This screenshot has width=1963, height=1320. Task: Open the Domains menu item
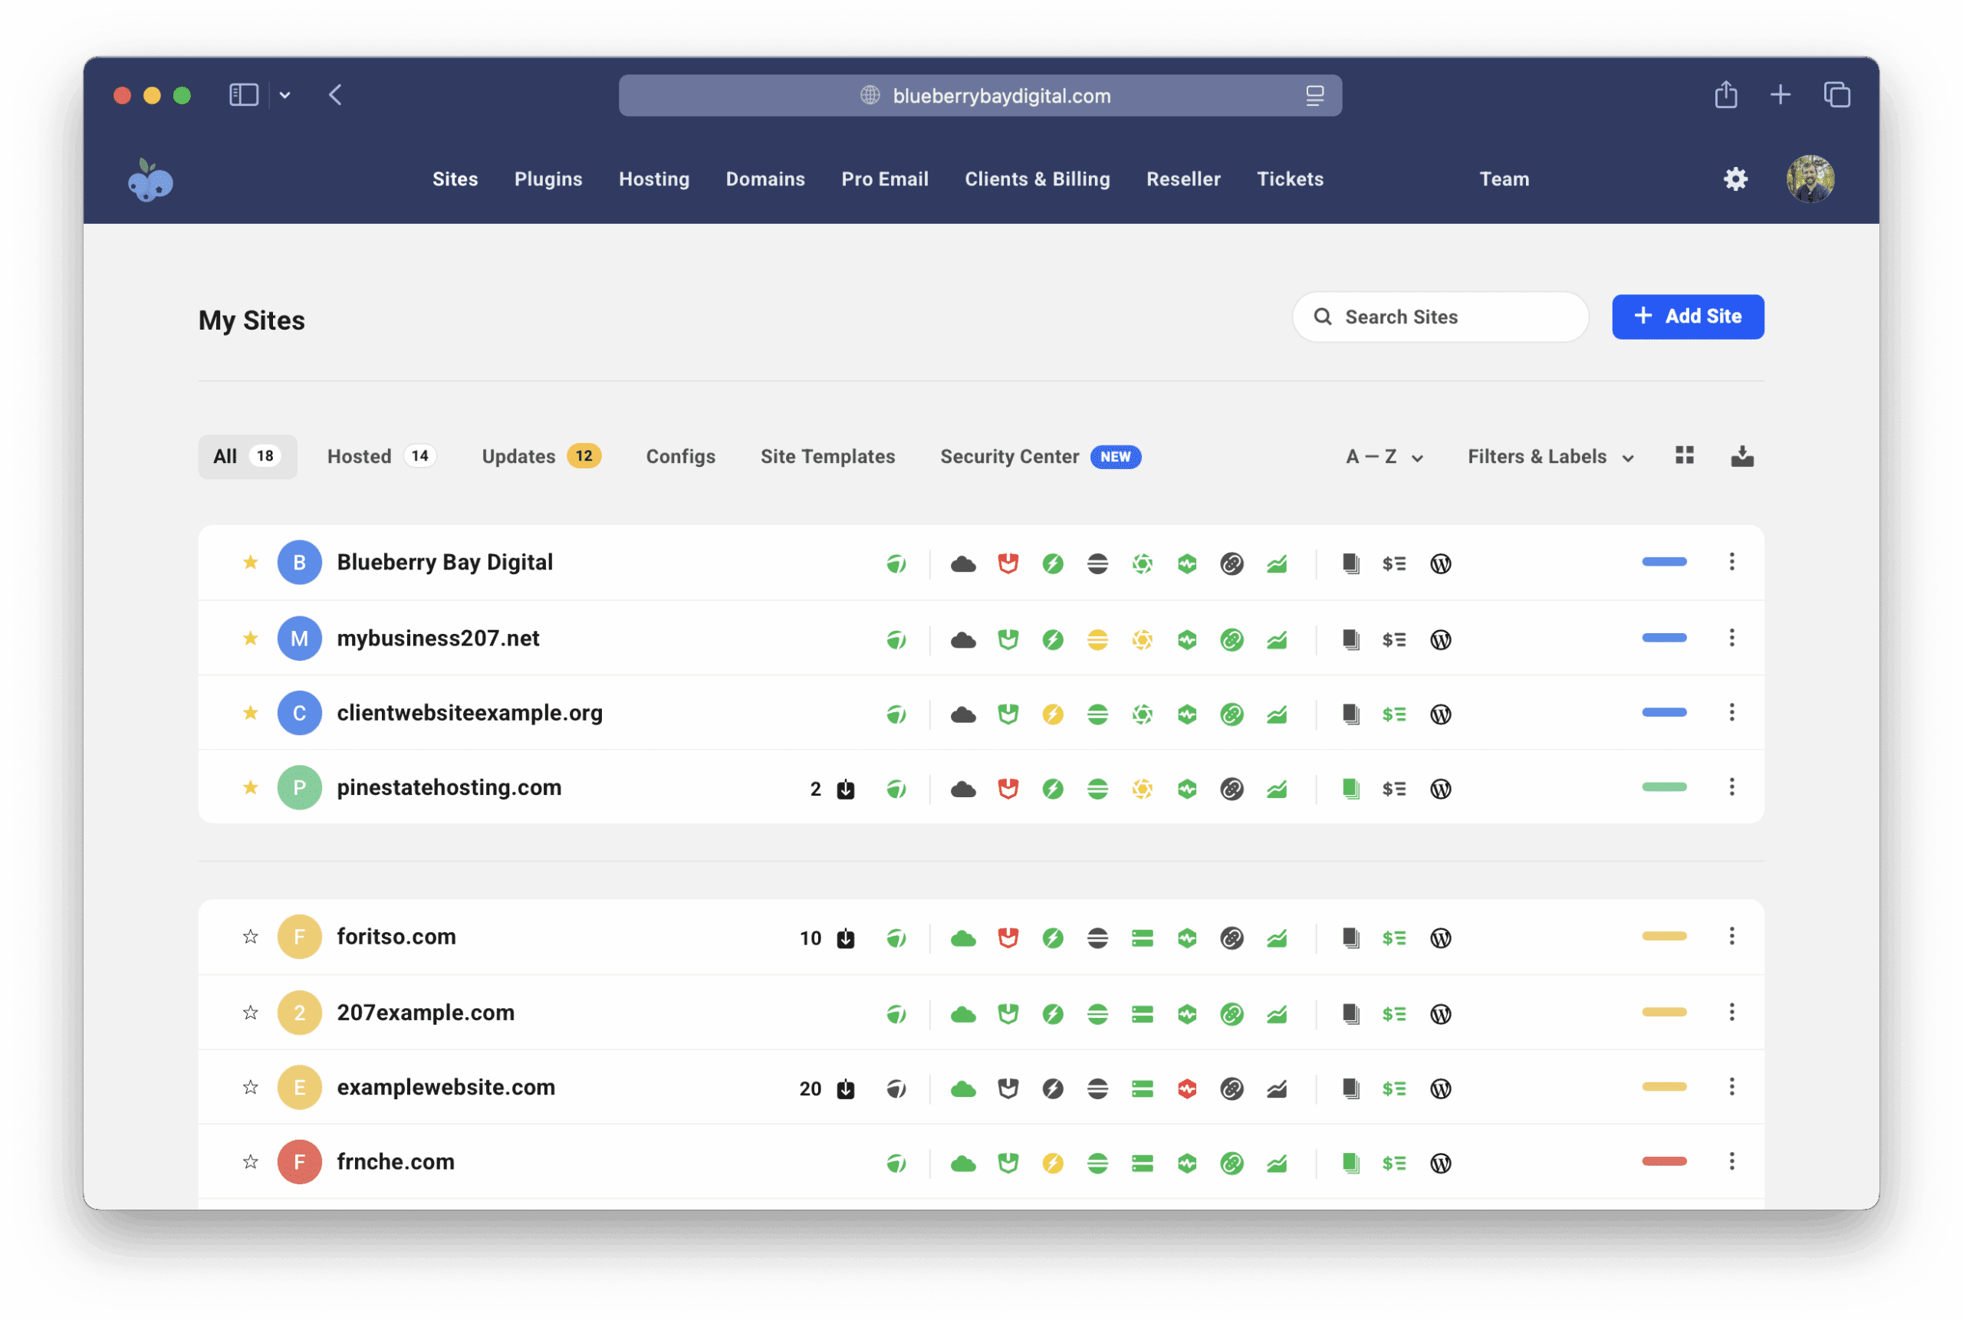click(764, 179)
